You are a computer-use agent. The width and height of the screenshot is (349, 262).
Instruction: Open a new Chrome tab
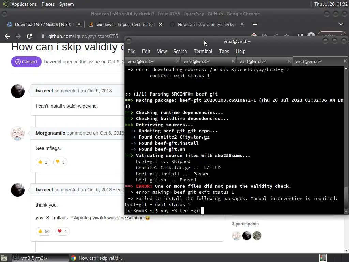click(255, 24)
